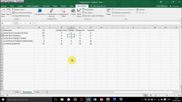Switch to the Datos ribbon tab
182x102 pixels.
pos(55,6)
